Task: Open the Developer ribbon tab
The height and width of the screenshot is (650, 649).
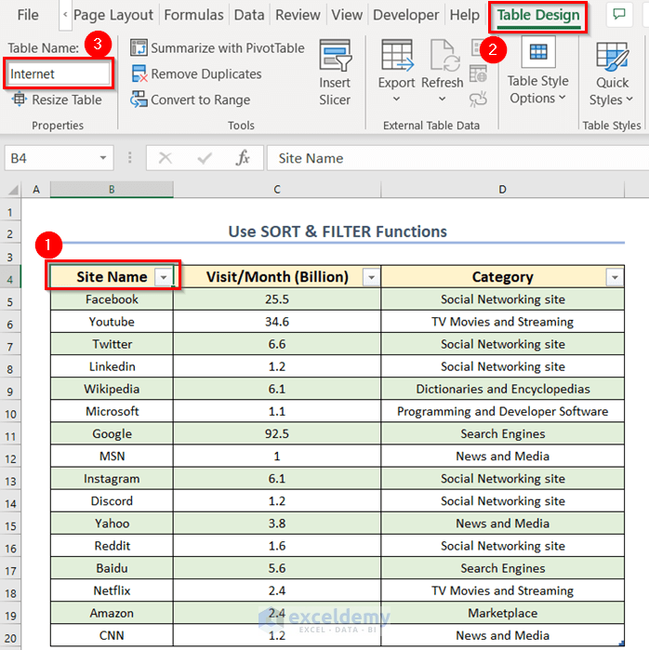Action: [405, 15]
